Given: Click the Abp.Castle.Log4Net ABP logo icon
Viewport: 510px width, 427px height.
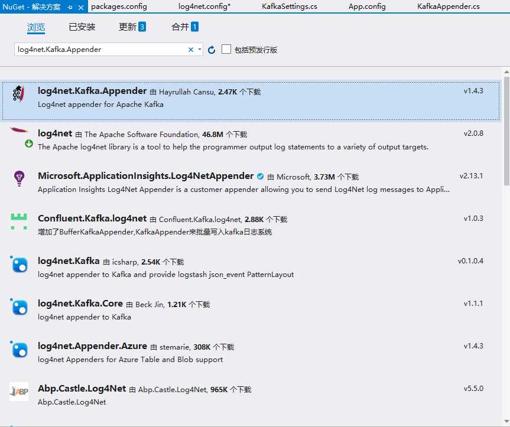Looking at the screenshot, I should (x=19, y=392).
